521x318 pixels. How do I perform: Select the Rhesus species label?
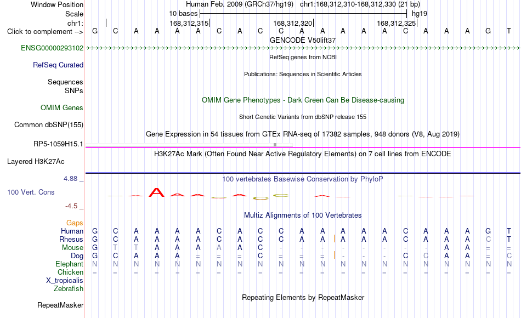[x=71, y=239]
